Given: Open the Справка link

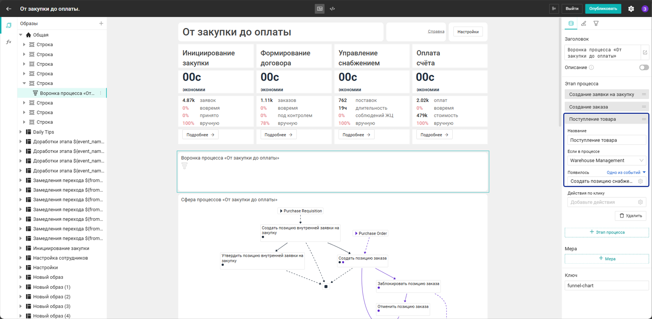Looking at the screenshot, I should pyautogui.click(x=436, y=32).
